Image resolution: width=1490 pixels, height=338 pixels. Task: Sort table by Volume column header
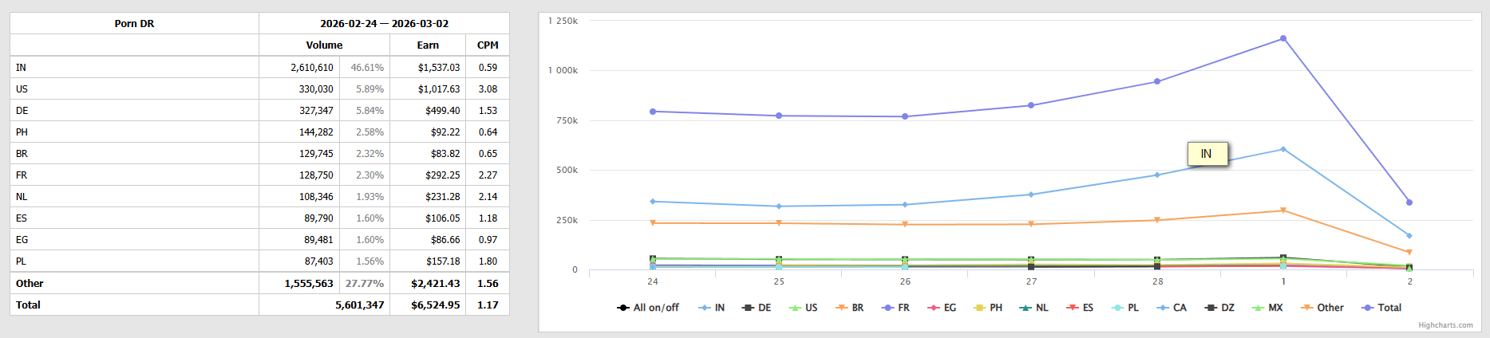[324, 45]
